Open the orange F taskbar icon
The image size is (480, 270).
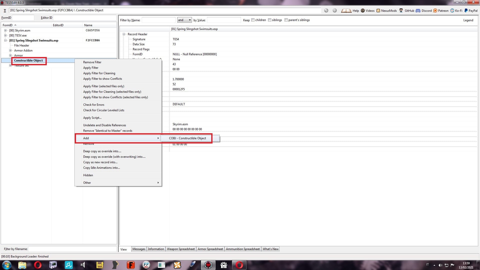[130, 265]
